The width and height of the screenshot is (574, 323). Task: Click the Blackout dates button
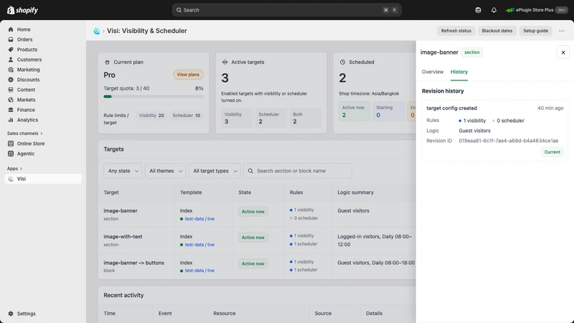(497, 31)
